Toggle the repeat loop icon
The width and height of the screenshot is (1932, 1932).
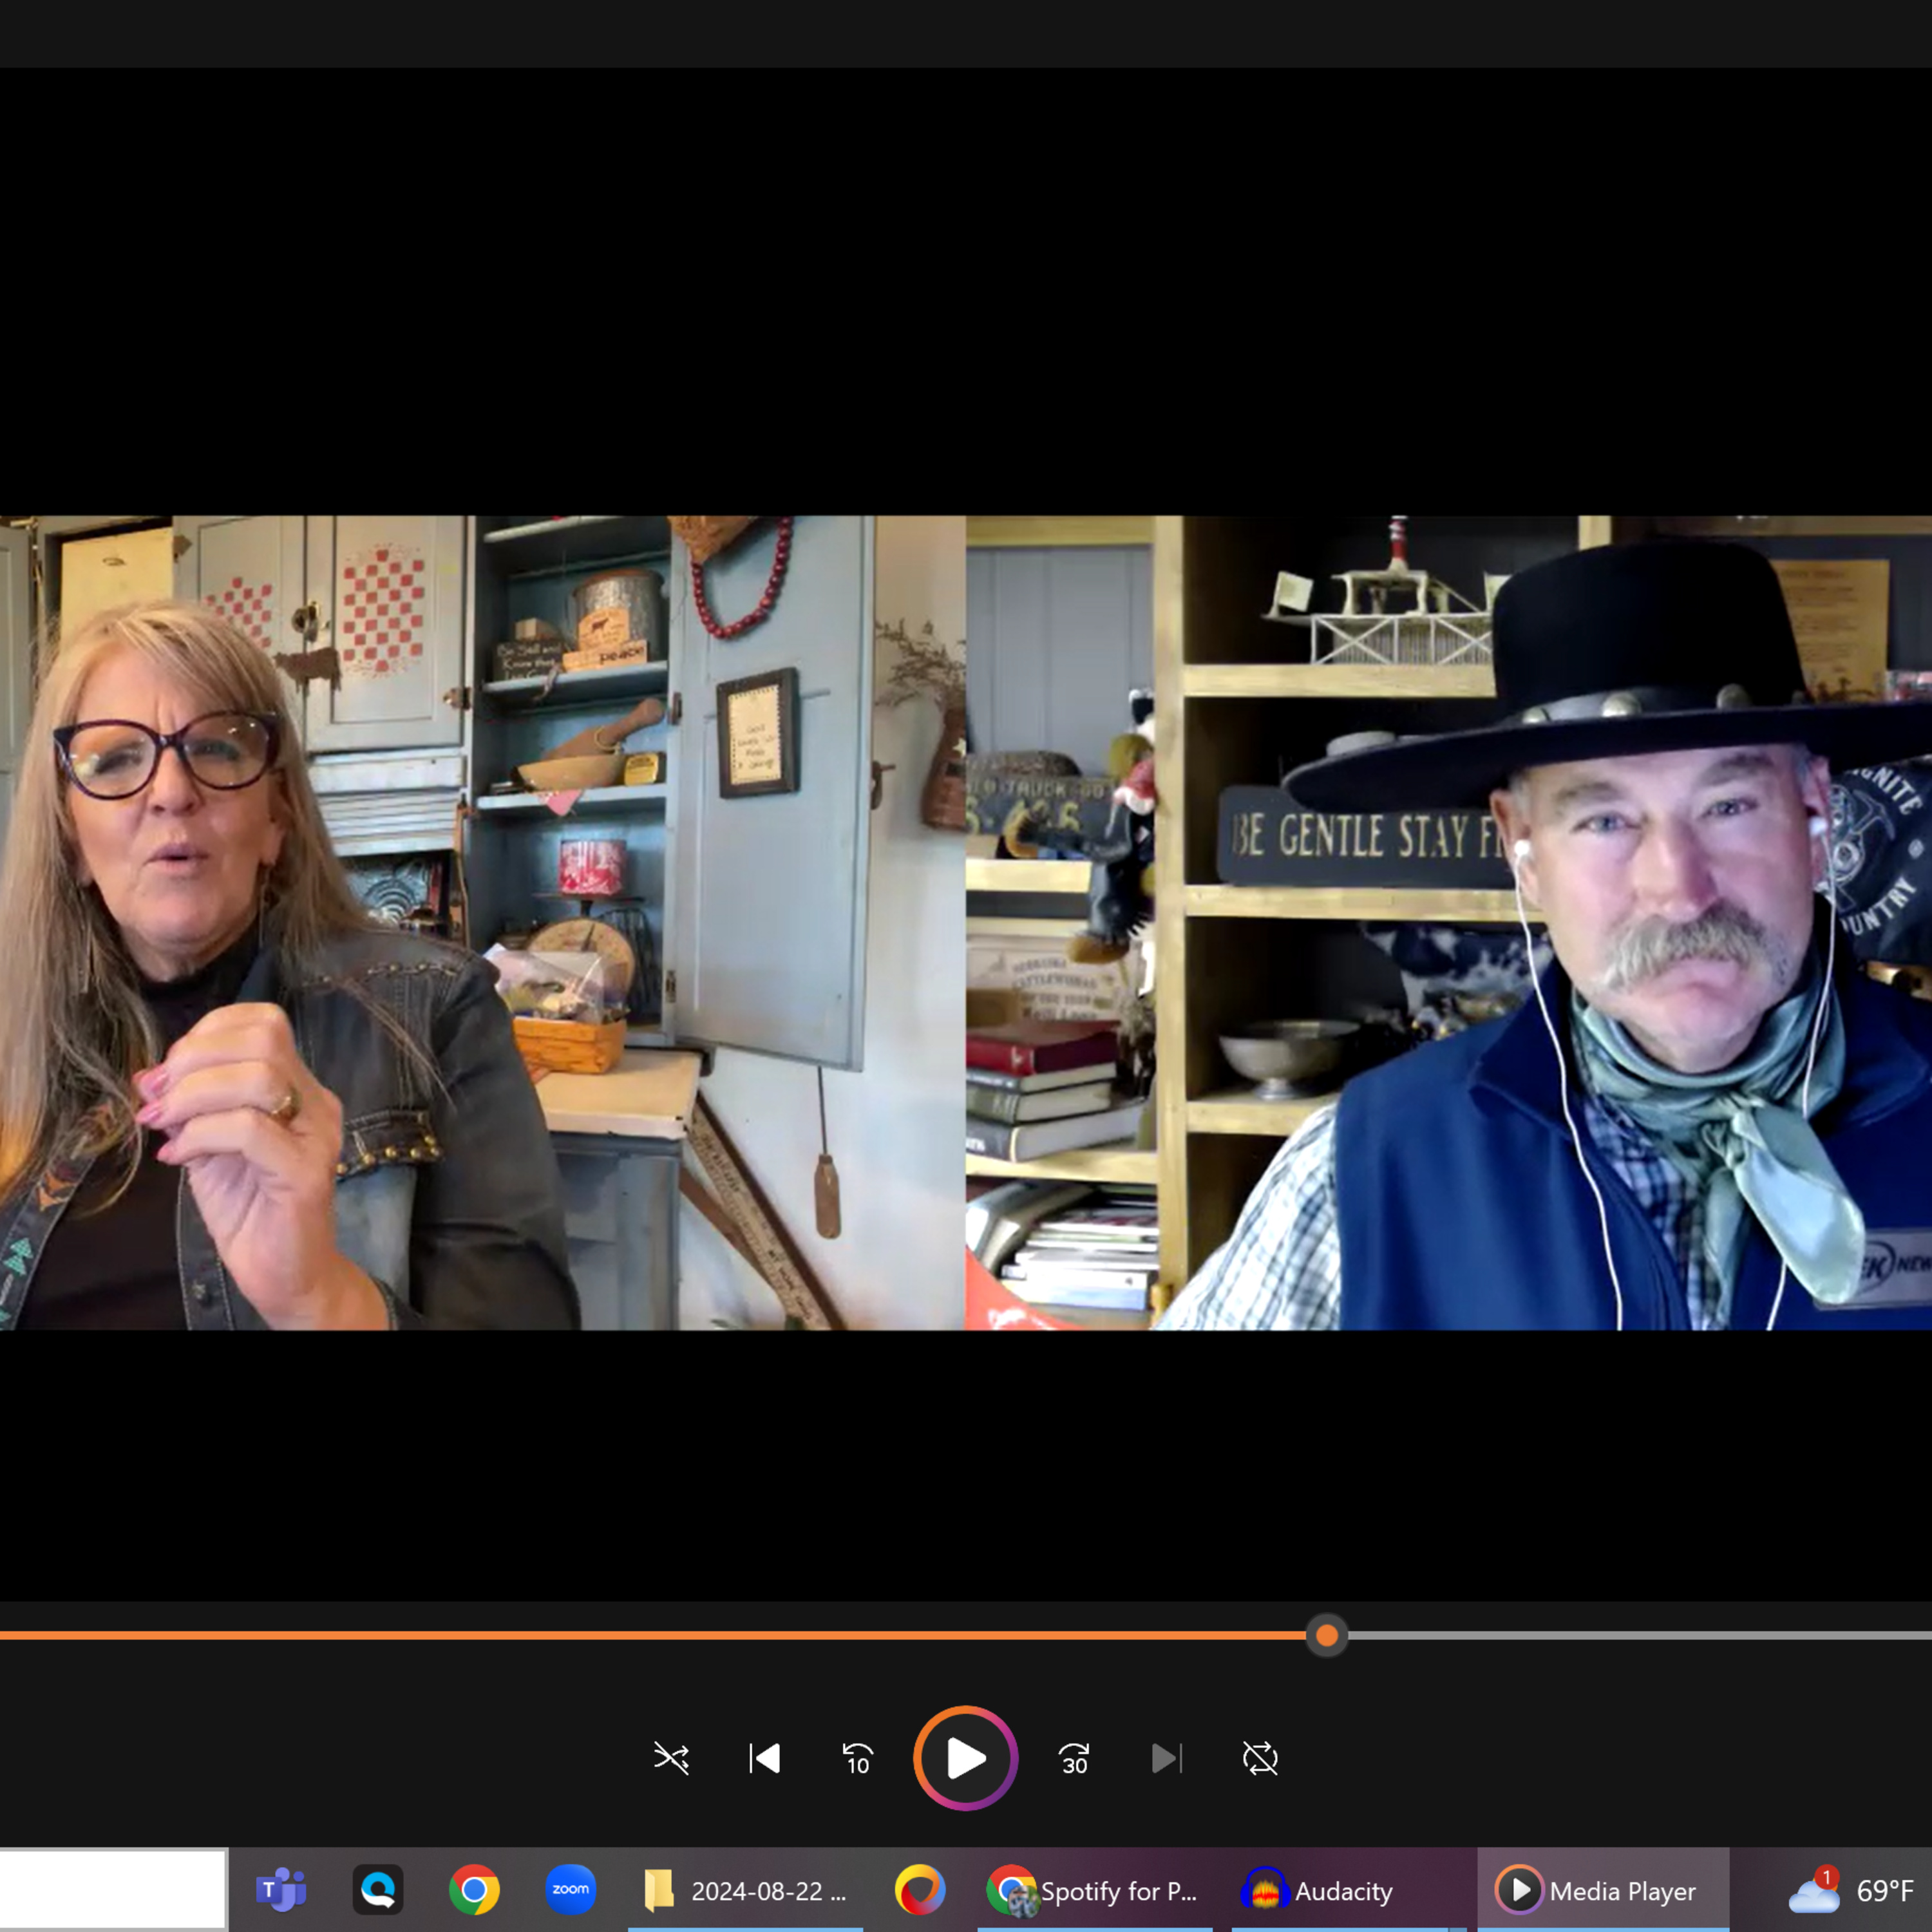coord(1260,1758)
